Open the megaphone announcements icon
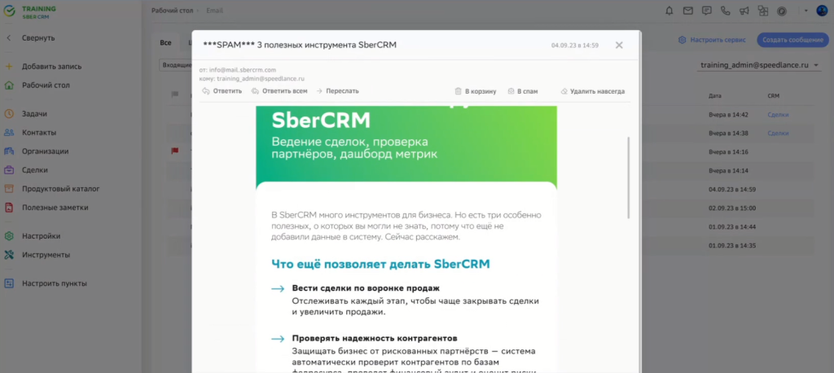The image size is (834, 373). [744, 11]
